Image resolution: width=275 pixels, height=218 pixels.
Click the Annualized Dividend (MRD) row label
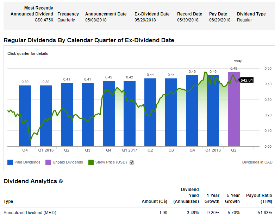click(30, 213)
